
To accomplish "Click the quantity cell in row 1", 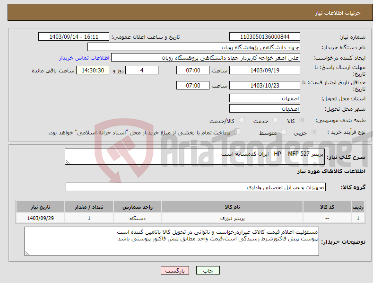I will pyautogui.click(x=89, y=218).
